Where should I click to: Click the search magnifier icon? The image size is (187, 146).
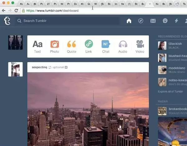pos(19,21)
